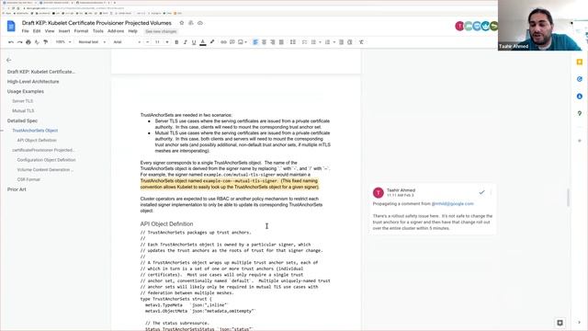Viewport: 588px width, 331px height.
Task: Set justified text alignment
Action: 281,42
